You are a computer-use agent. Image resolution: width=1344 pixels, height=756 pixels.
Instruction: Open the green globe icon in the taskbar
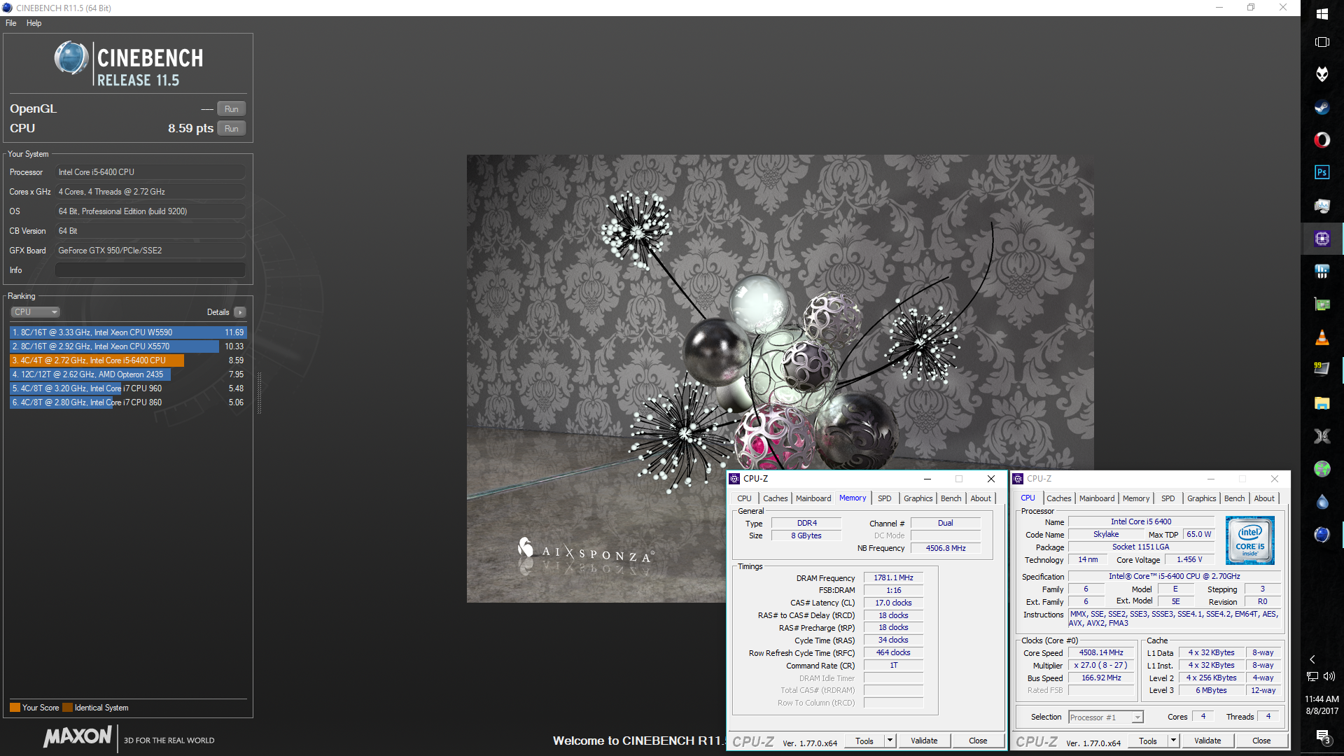click(x=1322, y=469)
